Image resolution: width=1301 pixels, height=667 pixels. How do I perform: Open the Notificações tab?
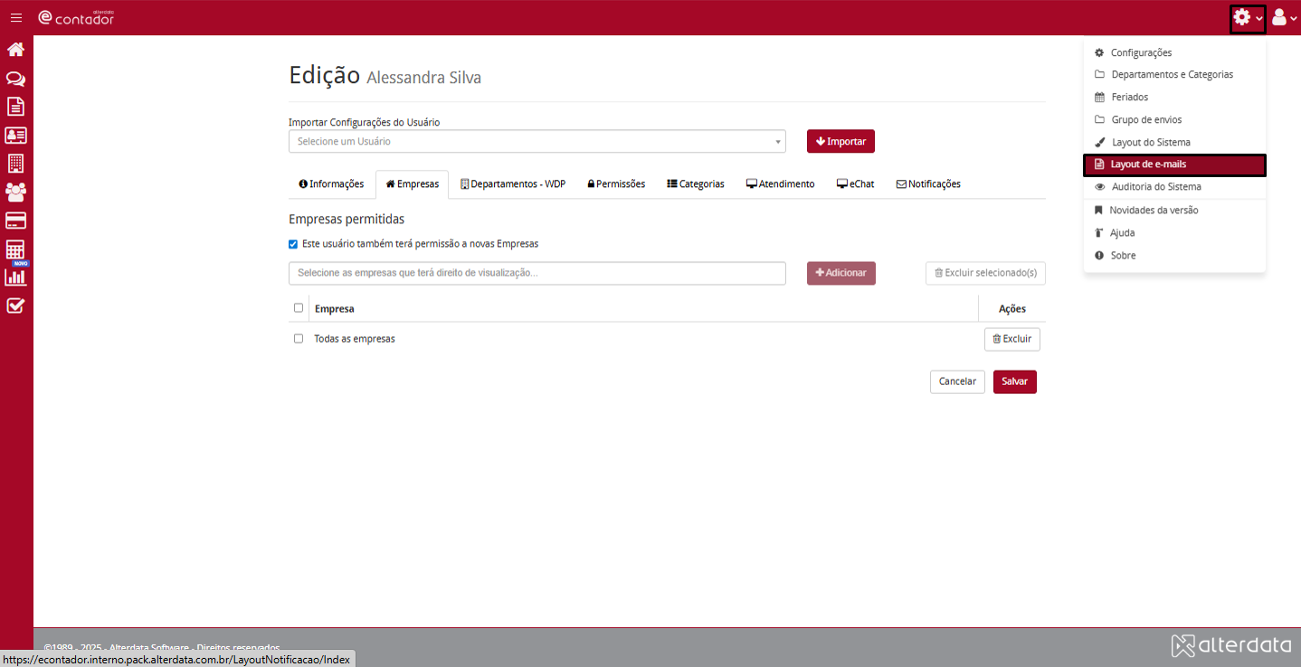pyautogui.click(x=928, y=183)
